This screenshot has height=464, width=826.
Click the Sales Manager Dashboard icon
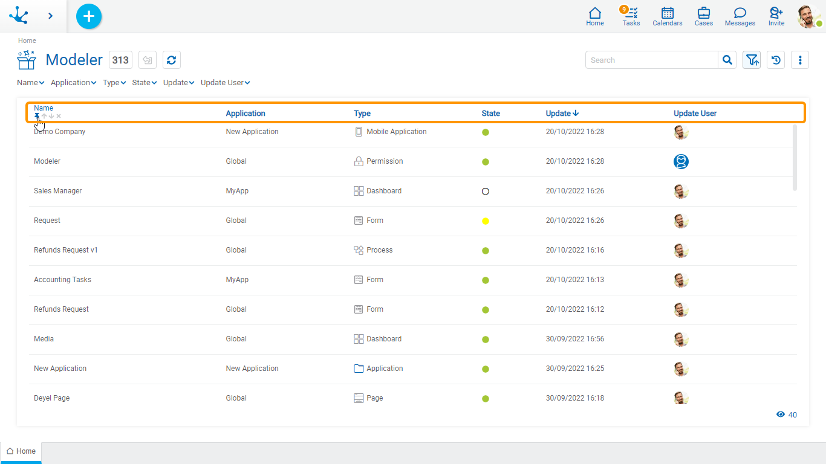[x=359, y=191]
